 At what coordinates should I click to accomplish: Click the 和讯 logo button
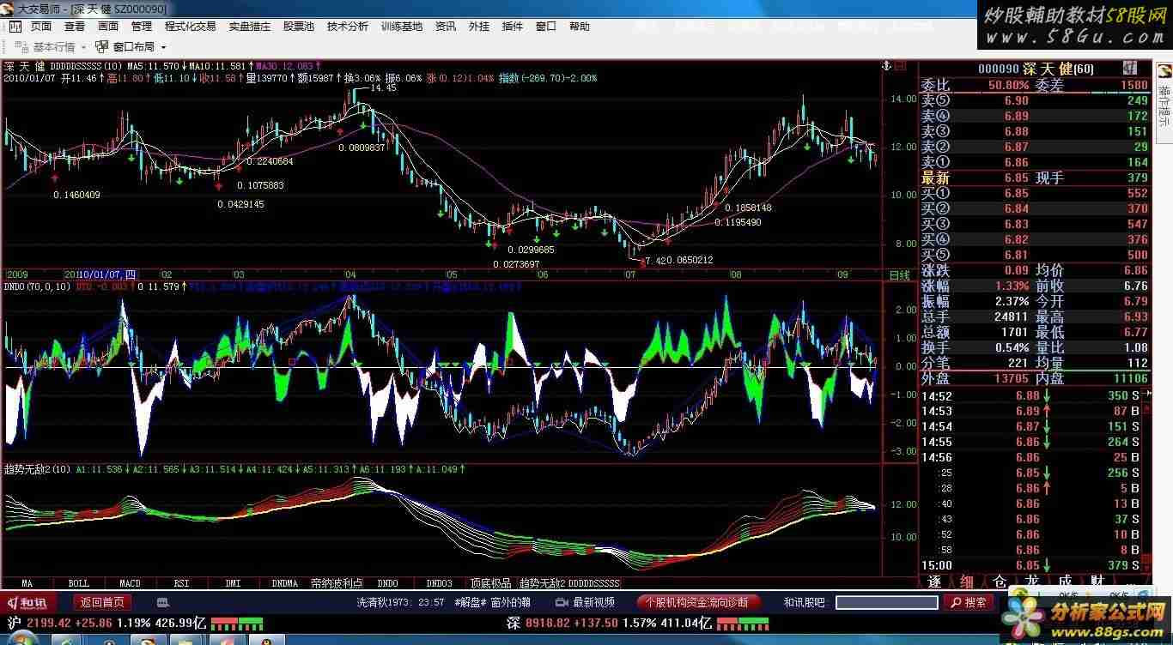29,602
